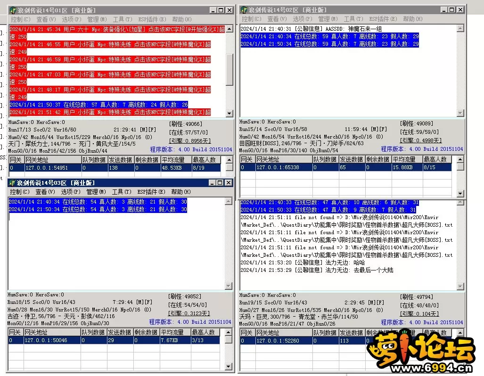The height and width of the screenshot is (376, 484).
Task: Click the 发送数据 column header in the 02区 window
Action: pos(352,160)
